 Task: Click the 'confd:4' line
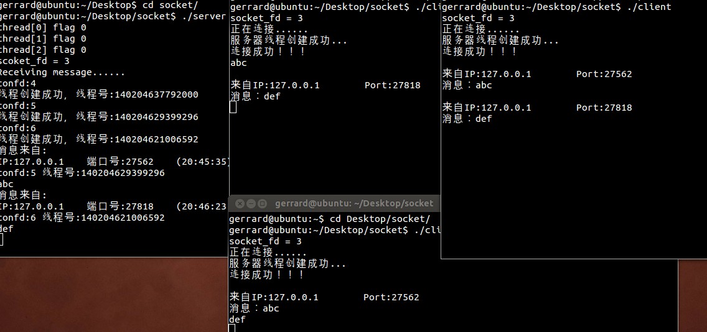click(x=18, y=83)
